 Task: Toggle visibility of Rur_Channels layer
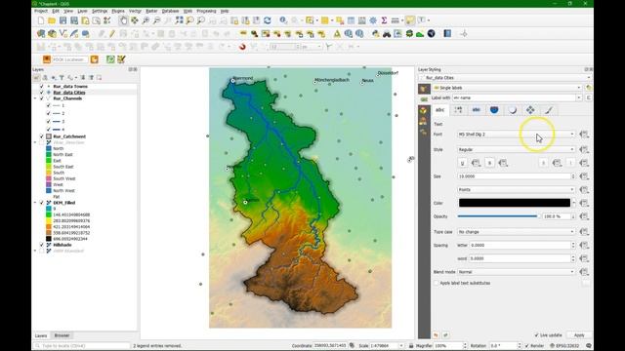click(41, 98)
